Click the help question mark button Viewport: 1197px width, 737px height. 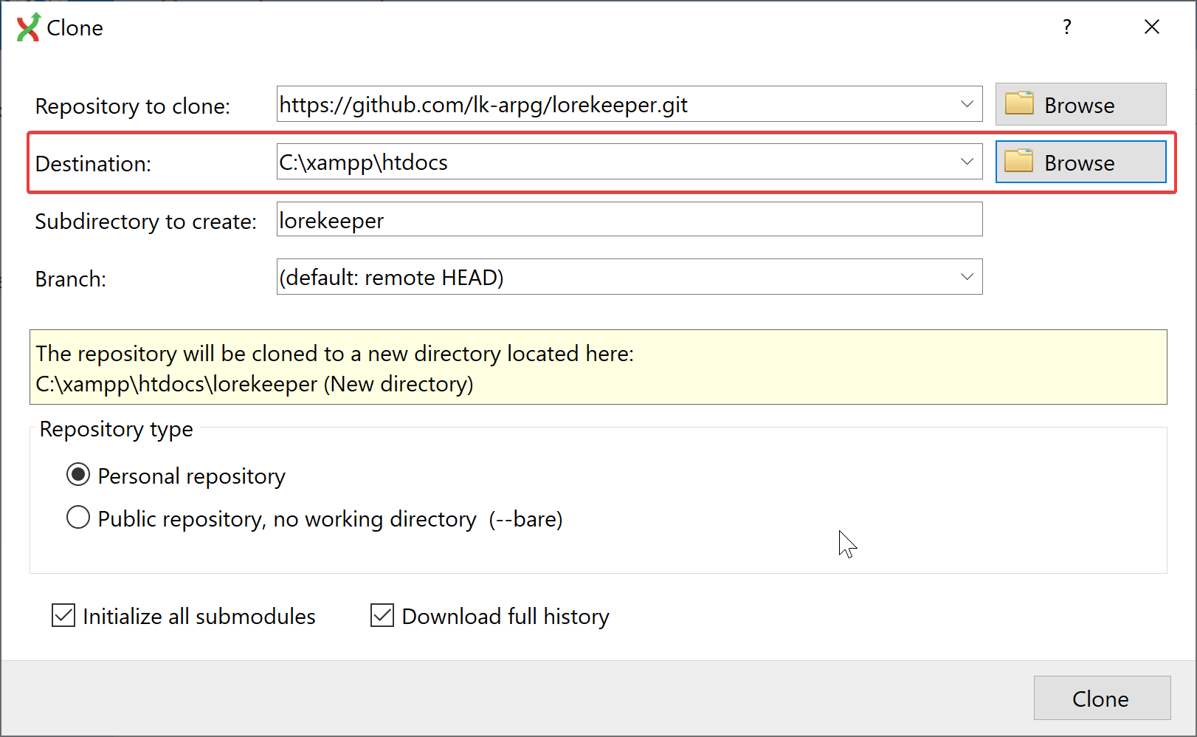[1066, 27]
